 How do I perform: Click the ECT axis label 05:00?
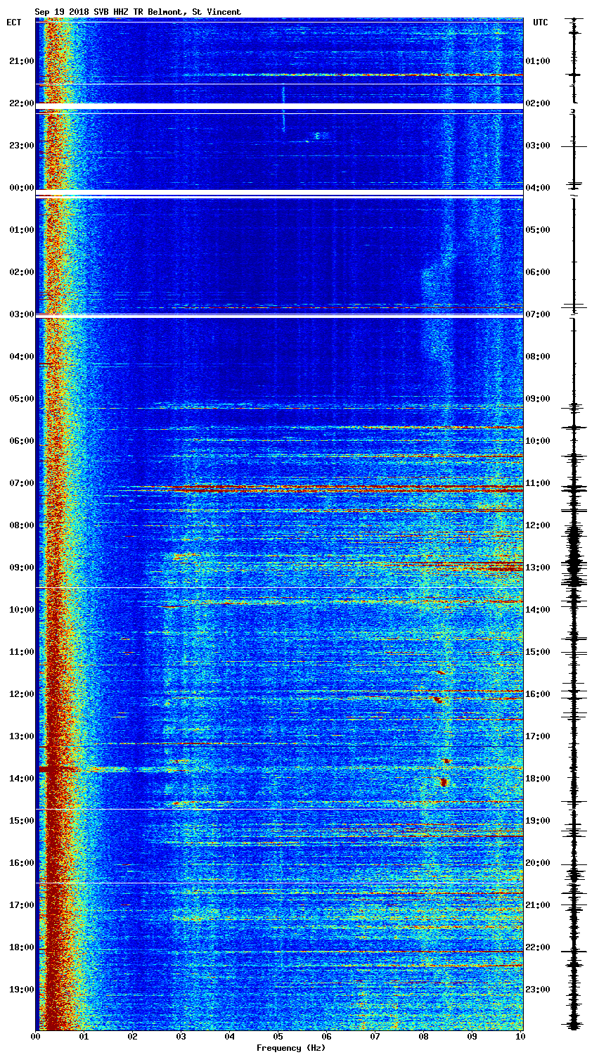point(21,399)
